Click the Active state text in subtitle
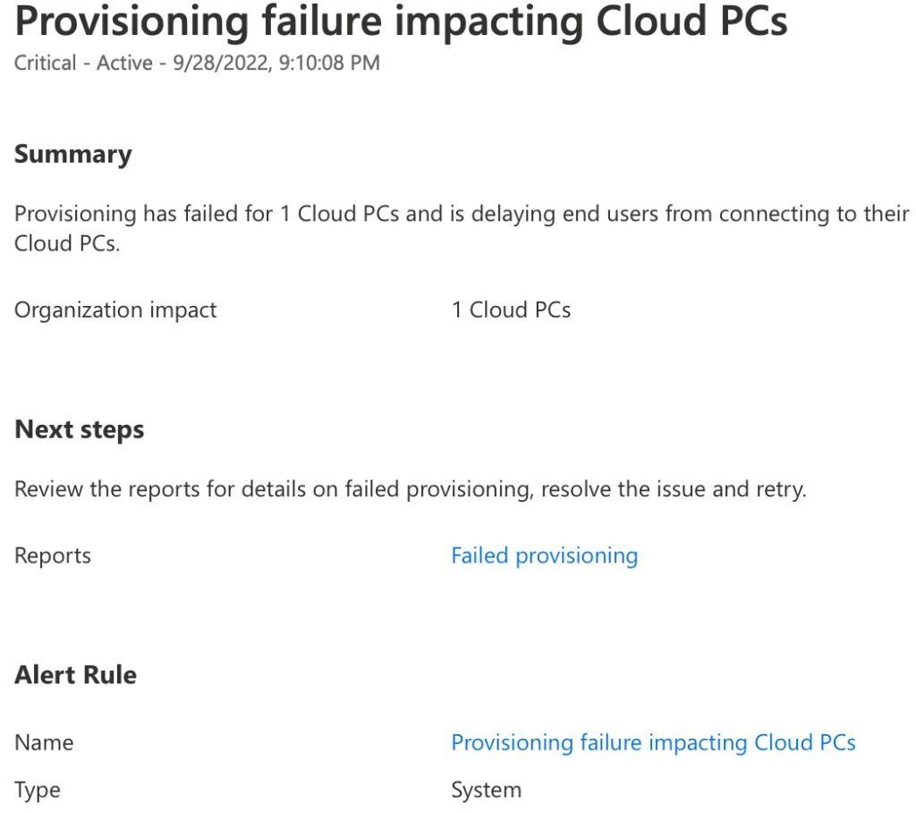Screen dimensions: 916x813 (x=124, y=63)
